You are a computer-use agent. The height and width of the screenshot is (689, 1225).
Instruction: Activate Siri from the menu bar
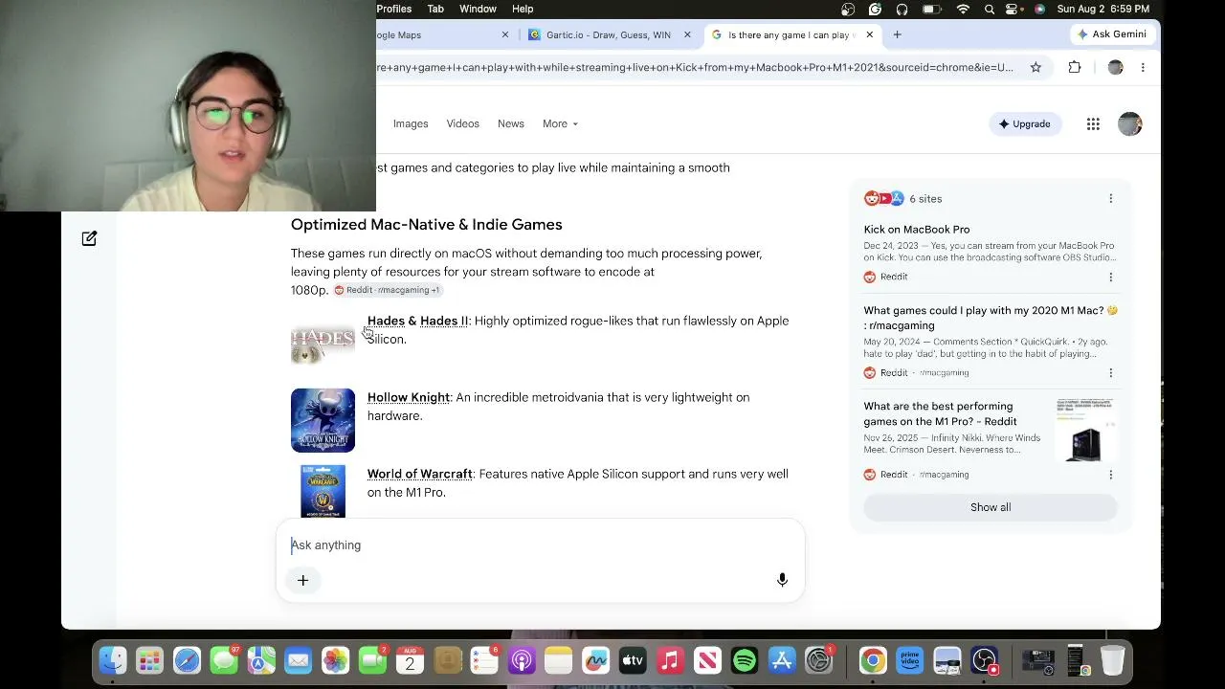[1039, 9]
